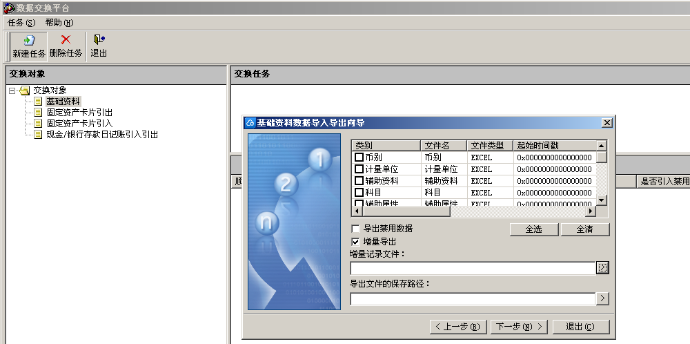Image resolution: width=690 pixels, height=344 pixels.
Task: Click the list's vertical scrollbar up arrow
Action: pos(602,145)
